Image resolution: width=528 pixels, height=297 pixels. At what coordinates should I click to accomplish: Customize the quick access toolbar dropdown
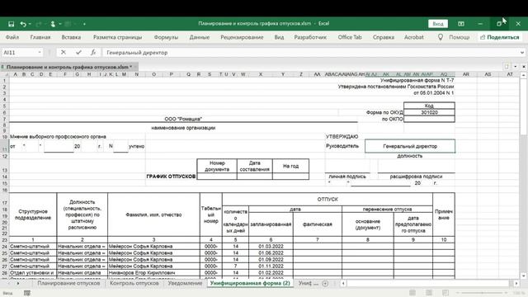pos(84,24)
